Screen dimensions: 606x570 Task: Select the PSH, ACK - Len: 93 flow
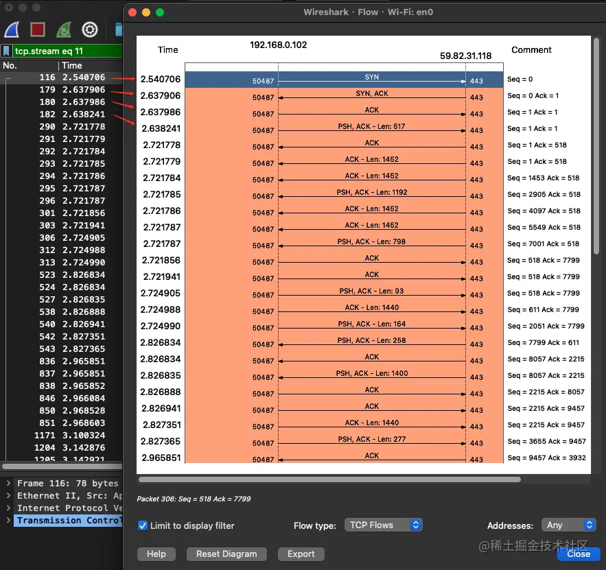coord(344,294)
